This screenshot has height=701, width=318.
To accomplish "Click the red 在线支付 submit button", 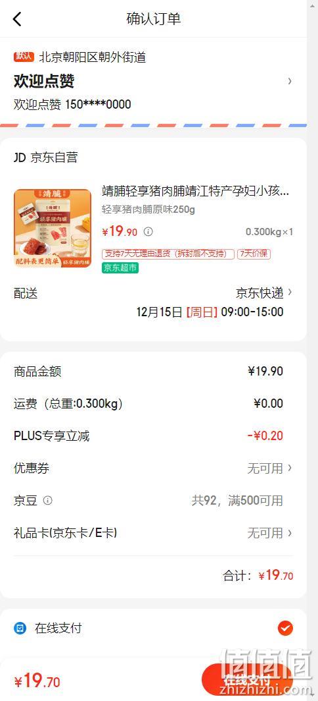I will click(246, 680).
